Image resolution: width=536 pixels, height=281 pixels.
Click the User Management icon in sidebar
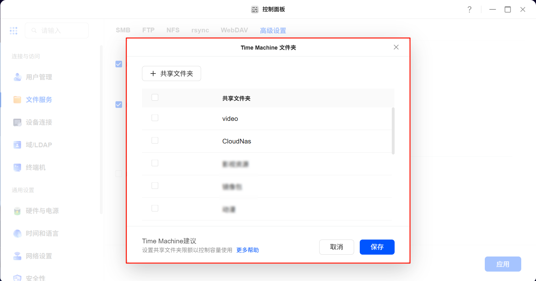tap(17, 77)
